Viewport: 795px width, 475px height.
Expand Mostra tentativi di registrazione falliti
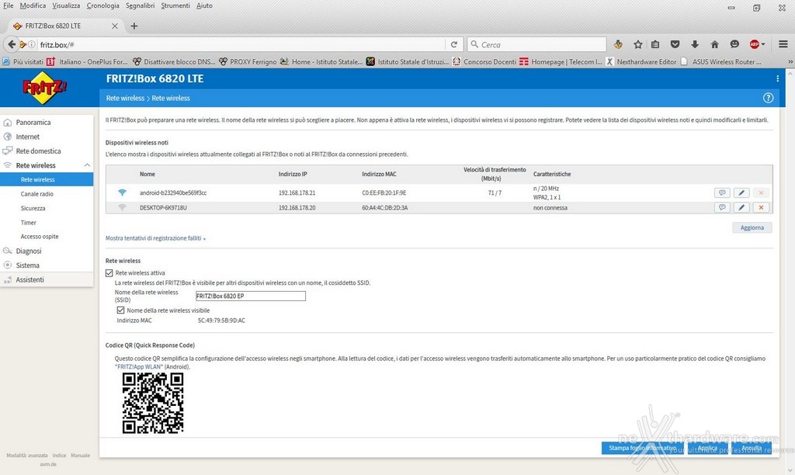click(155, 238)
